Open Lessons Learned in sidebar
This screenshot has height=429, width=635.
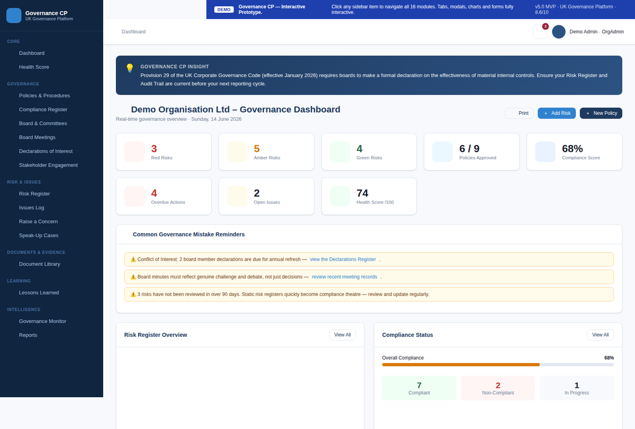[51, 292]
